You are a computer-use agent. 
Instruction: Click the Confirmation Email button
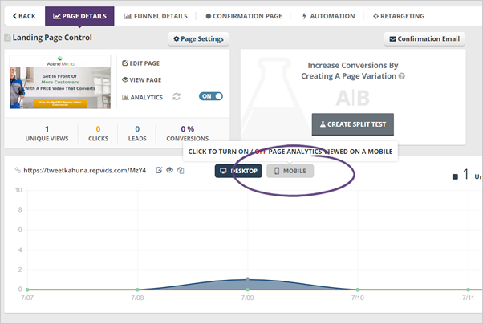coord(424,38)
